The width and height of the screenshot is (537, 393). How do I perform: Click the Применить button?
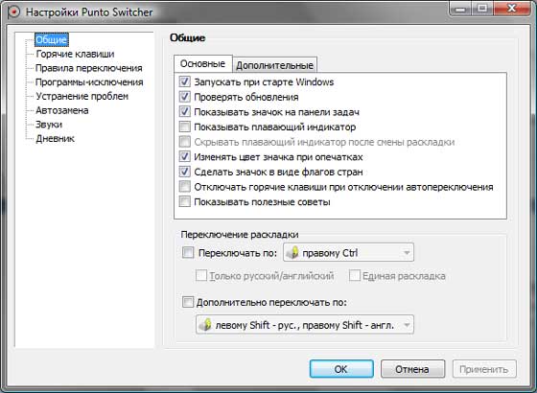coord(484,369)
